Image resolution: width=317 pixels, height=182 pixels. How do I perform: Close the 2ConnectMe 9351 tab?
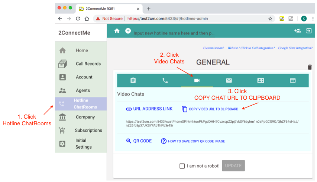tap(138, 9)
